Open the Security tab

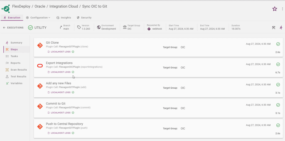[84, 17]
